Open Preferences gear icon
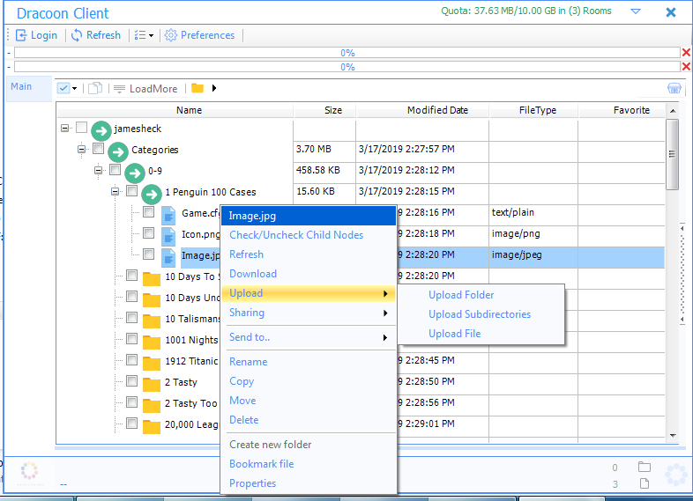 coord(170,35)
